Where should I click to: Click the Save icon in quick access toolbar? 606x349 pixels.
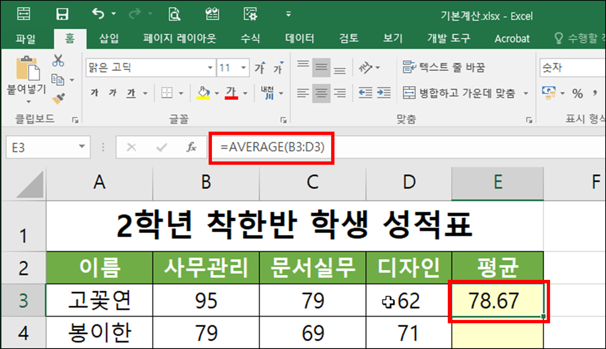pos(62,14)
